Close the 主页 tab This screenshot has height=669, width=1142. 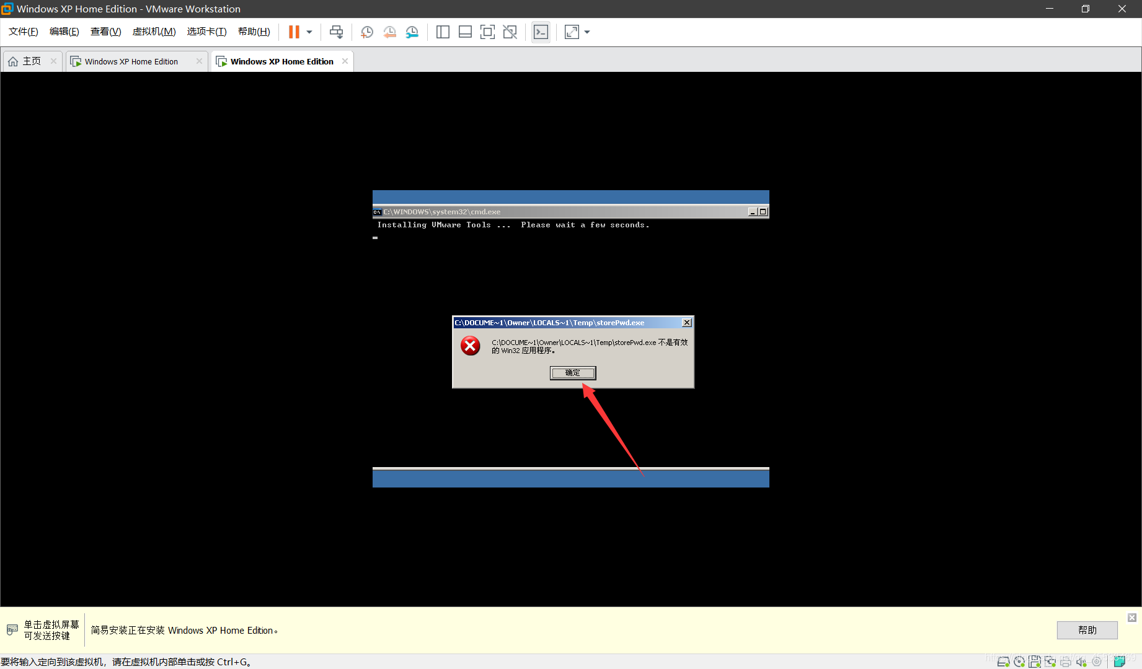(54, 61)
